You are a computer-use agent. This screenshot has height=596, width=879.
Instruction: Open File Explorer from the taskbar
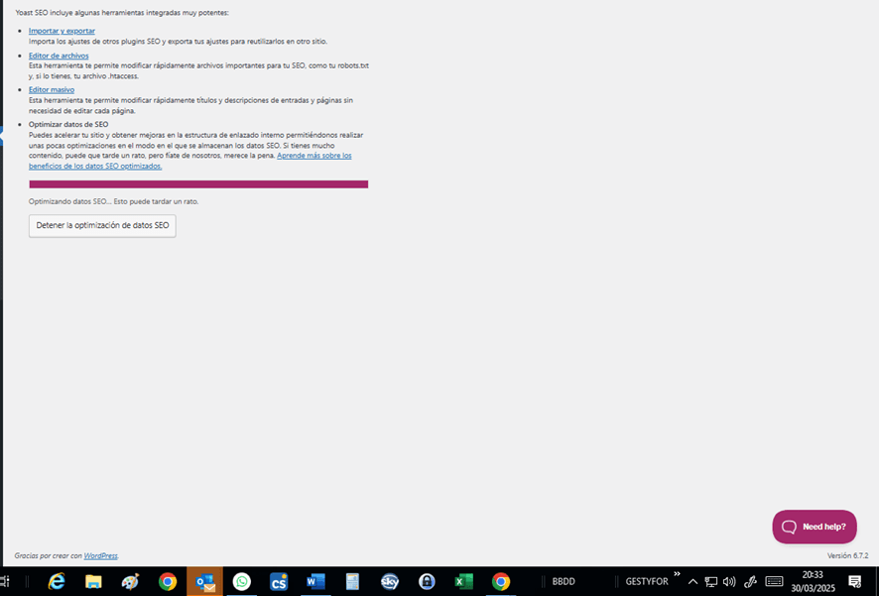[x=93, y=581]
